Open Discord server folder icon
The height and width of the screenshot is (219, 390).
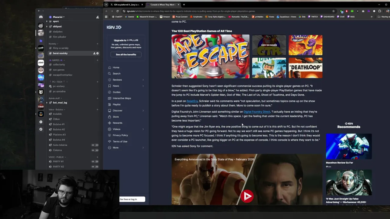pos(41,41)
